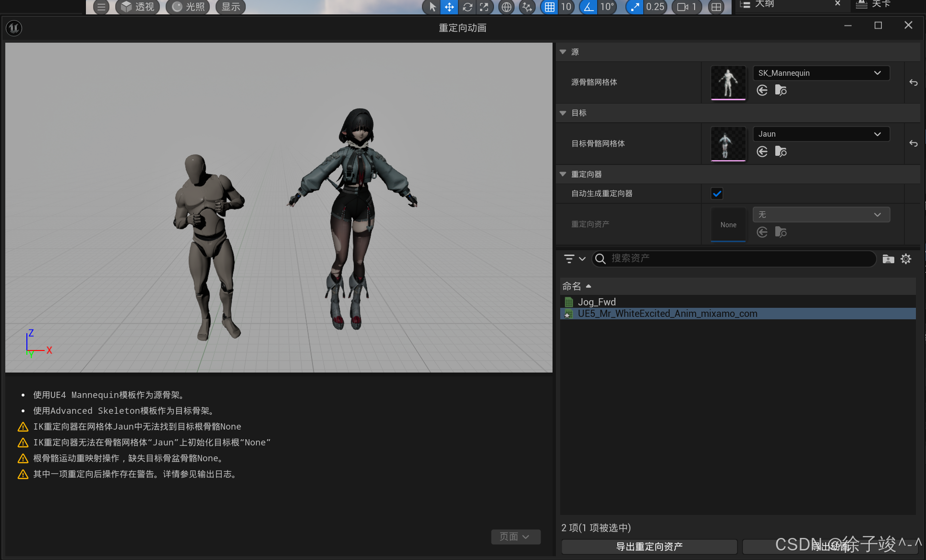Collapse the 重定向器 section
Screen dimensions: 926x560
coord(563,174)
